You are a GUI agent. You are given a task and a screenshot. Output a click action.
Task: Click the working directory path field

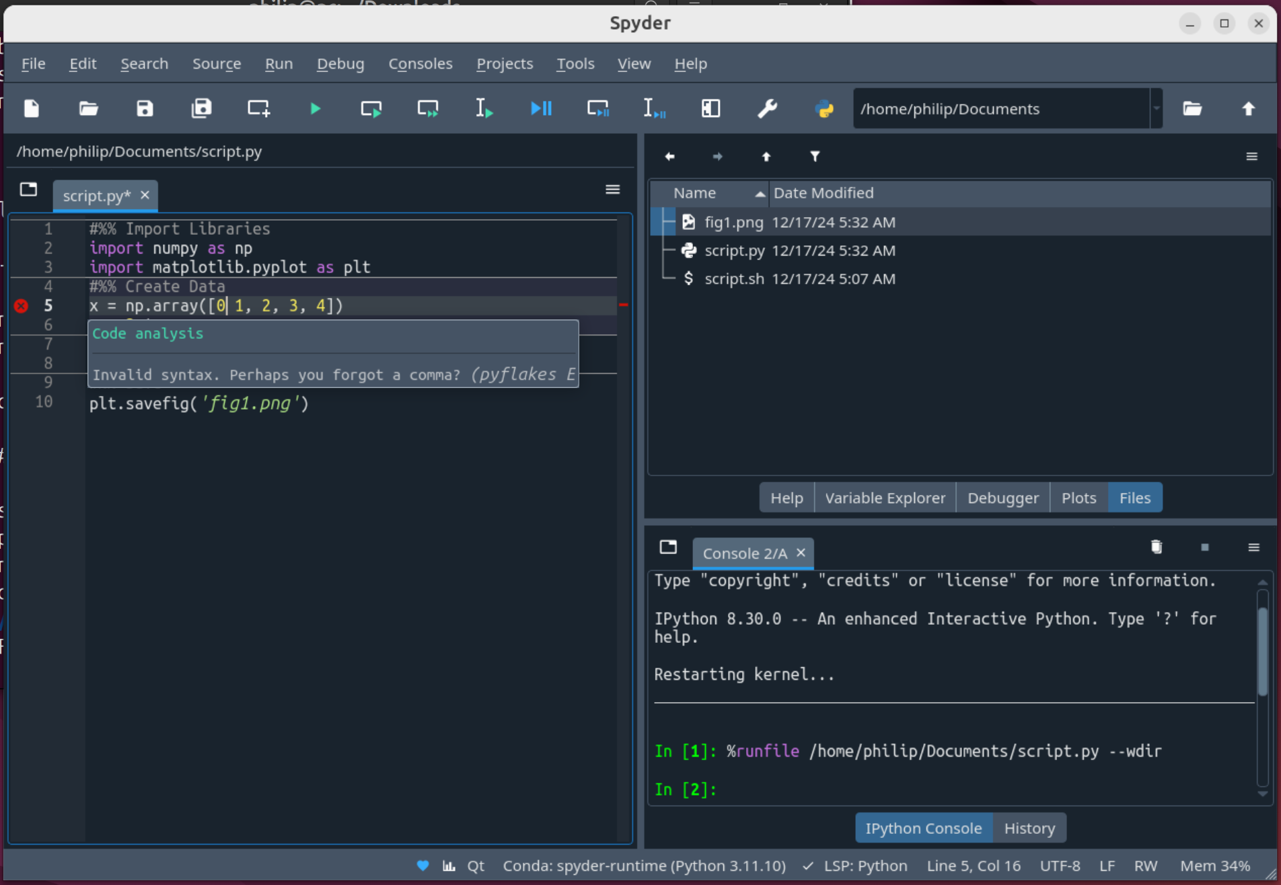click(x=1001, y=108)
